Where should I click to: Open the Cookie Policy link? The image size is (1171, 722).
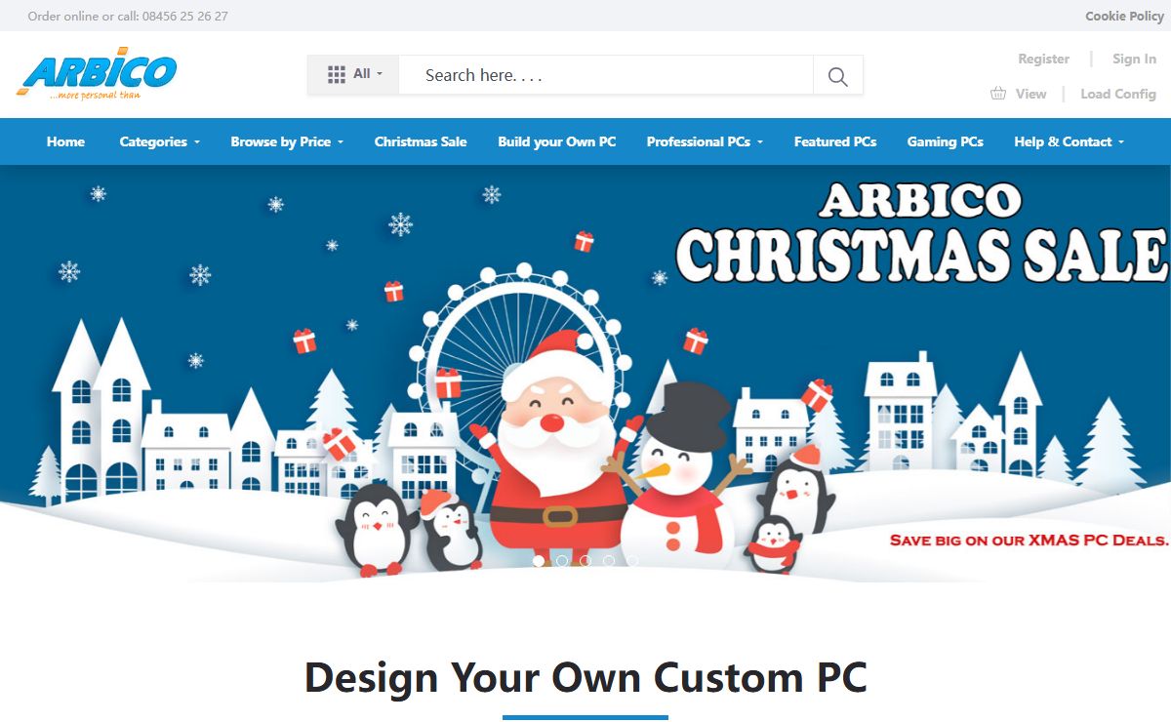tap(1124, 16)
